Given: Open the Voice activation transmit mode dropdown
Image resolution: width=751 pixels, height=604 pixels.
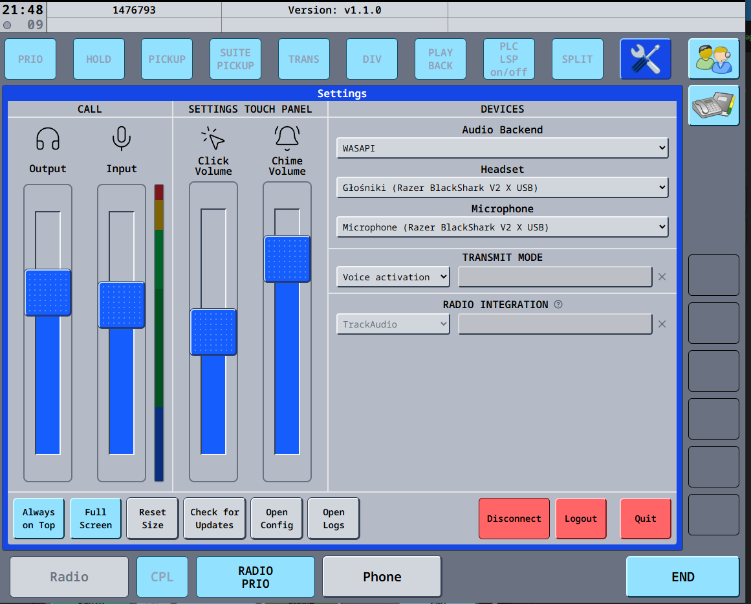Looking at the screenshot, I should (393, 277).
